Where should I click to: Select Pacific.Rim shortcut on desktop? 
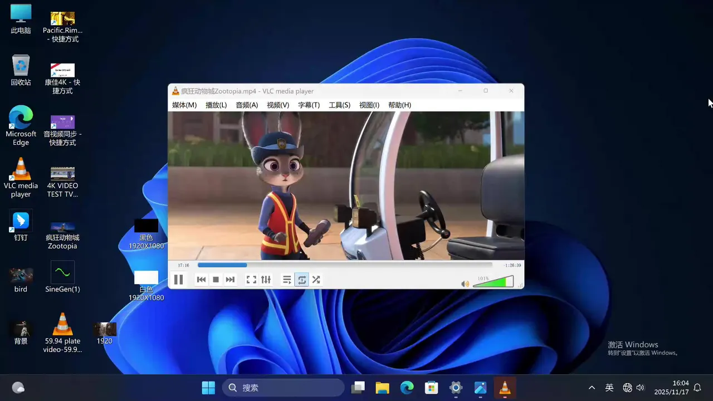point(62,27)
